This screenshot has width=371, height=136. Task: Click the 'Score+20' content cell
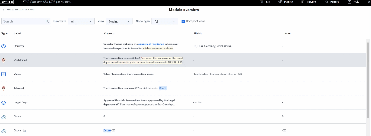coord(109,130)
